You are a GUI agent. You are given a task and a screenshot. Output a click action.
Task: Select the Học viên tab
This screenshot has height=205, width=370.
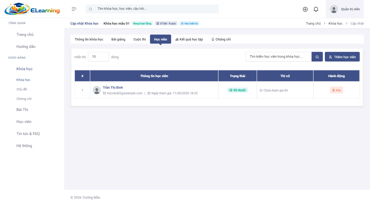tap(161, 39)
